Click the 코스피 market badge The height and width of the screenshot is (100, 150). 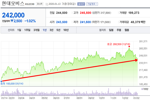pos(39,4)
